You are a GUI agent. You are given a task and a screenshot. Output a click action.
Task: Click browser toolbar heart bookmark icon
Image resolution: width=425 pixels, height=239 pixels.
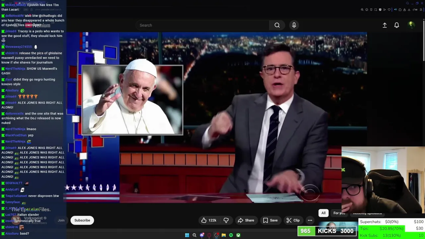pos(389,10)
